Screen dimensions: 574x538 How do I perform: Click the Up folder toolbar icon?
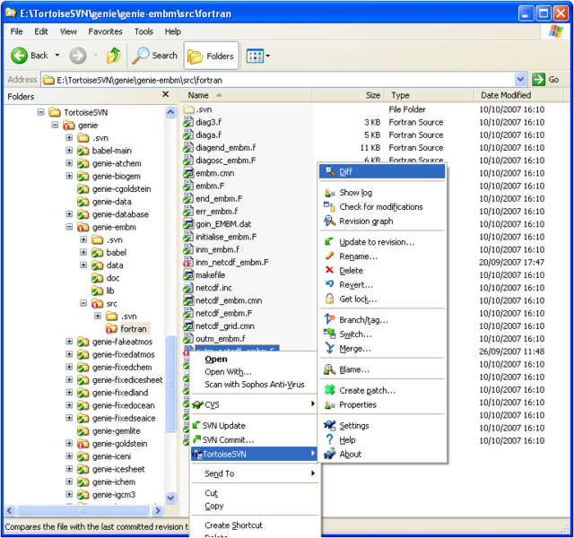pos(113,56)
